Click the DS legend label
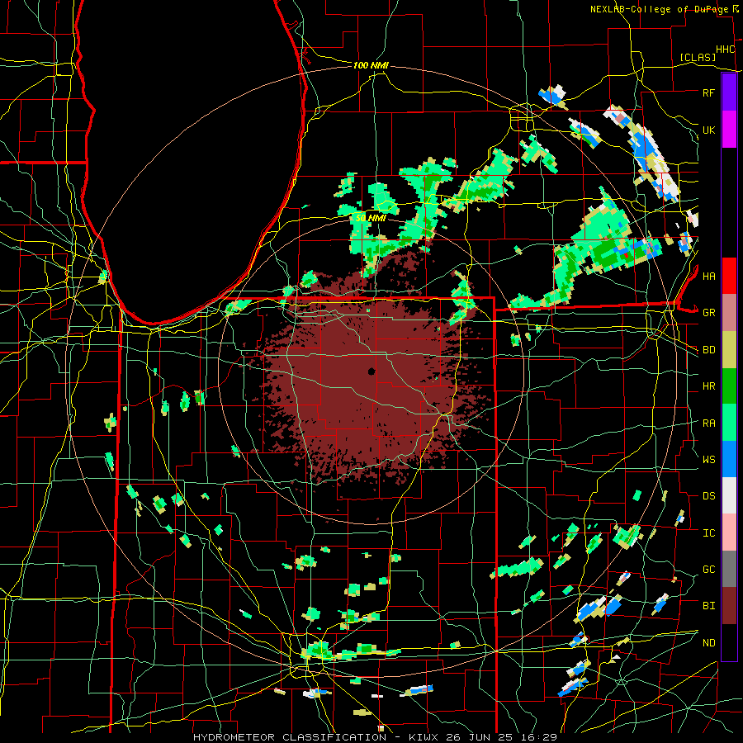 tap(709, 495)
